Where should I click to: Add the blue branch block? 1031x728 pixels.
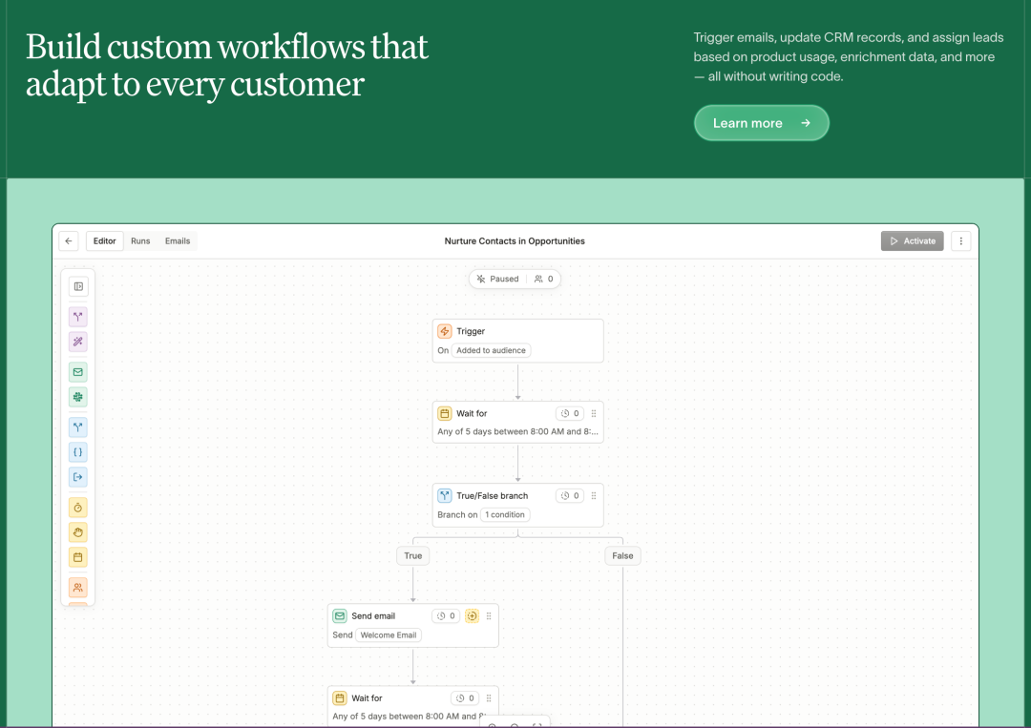78,427
